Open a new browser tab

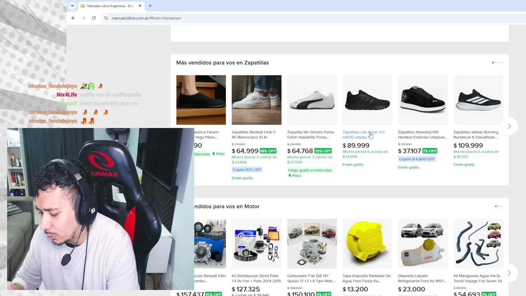[150, 6]
